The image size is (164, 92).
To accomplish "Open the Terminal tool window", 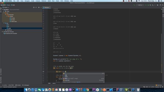I will tap(18, 85).
